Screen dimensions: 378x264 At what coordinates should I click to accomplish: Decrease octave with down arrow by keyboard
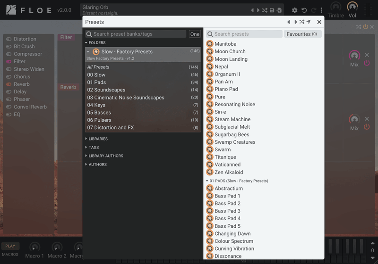click(x=372, y=258)
